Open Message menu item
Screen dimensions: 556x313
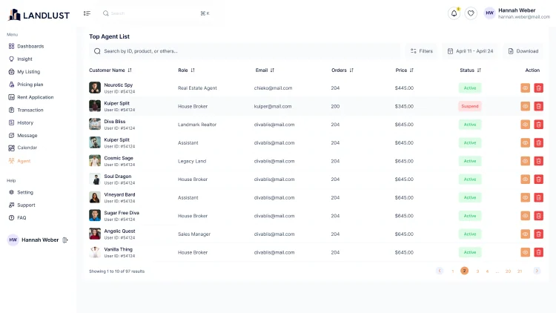(23, 136)
